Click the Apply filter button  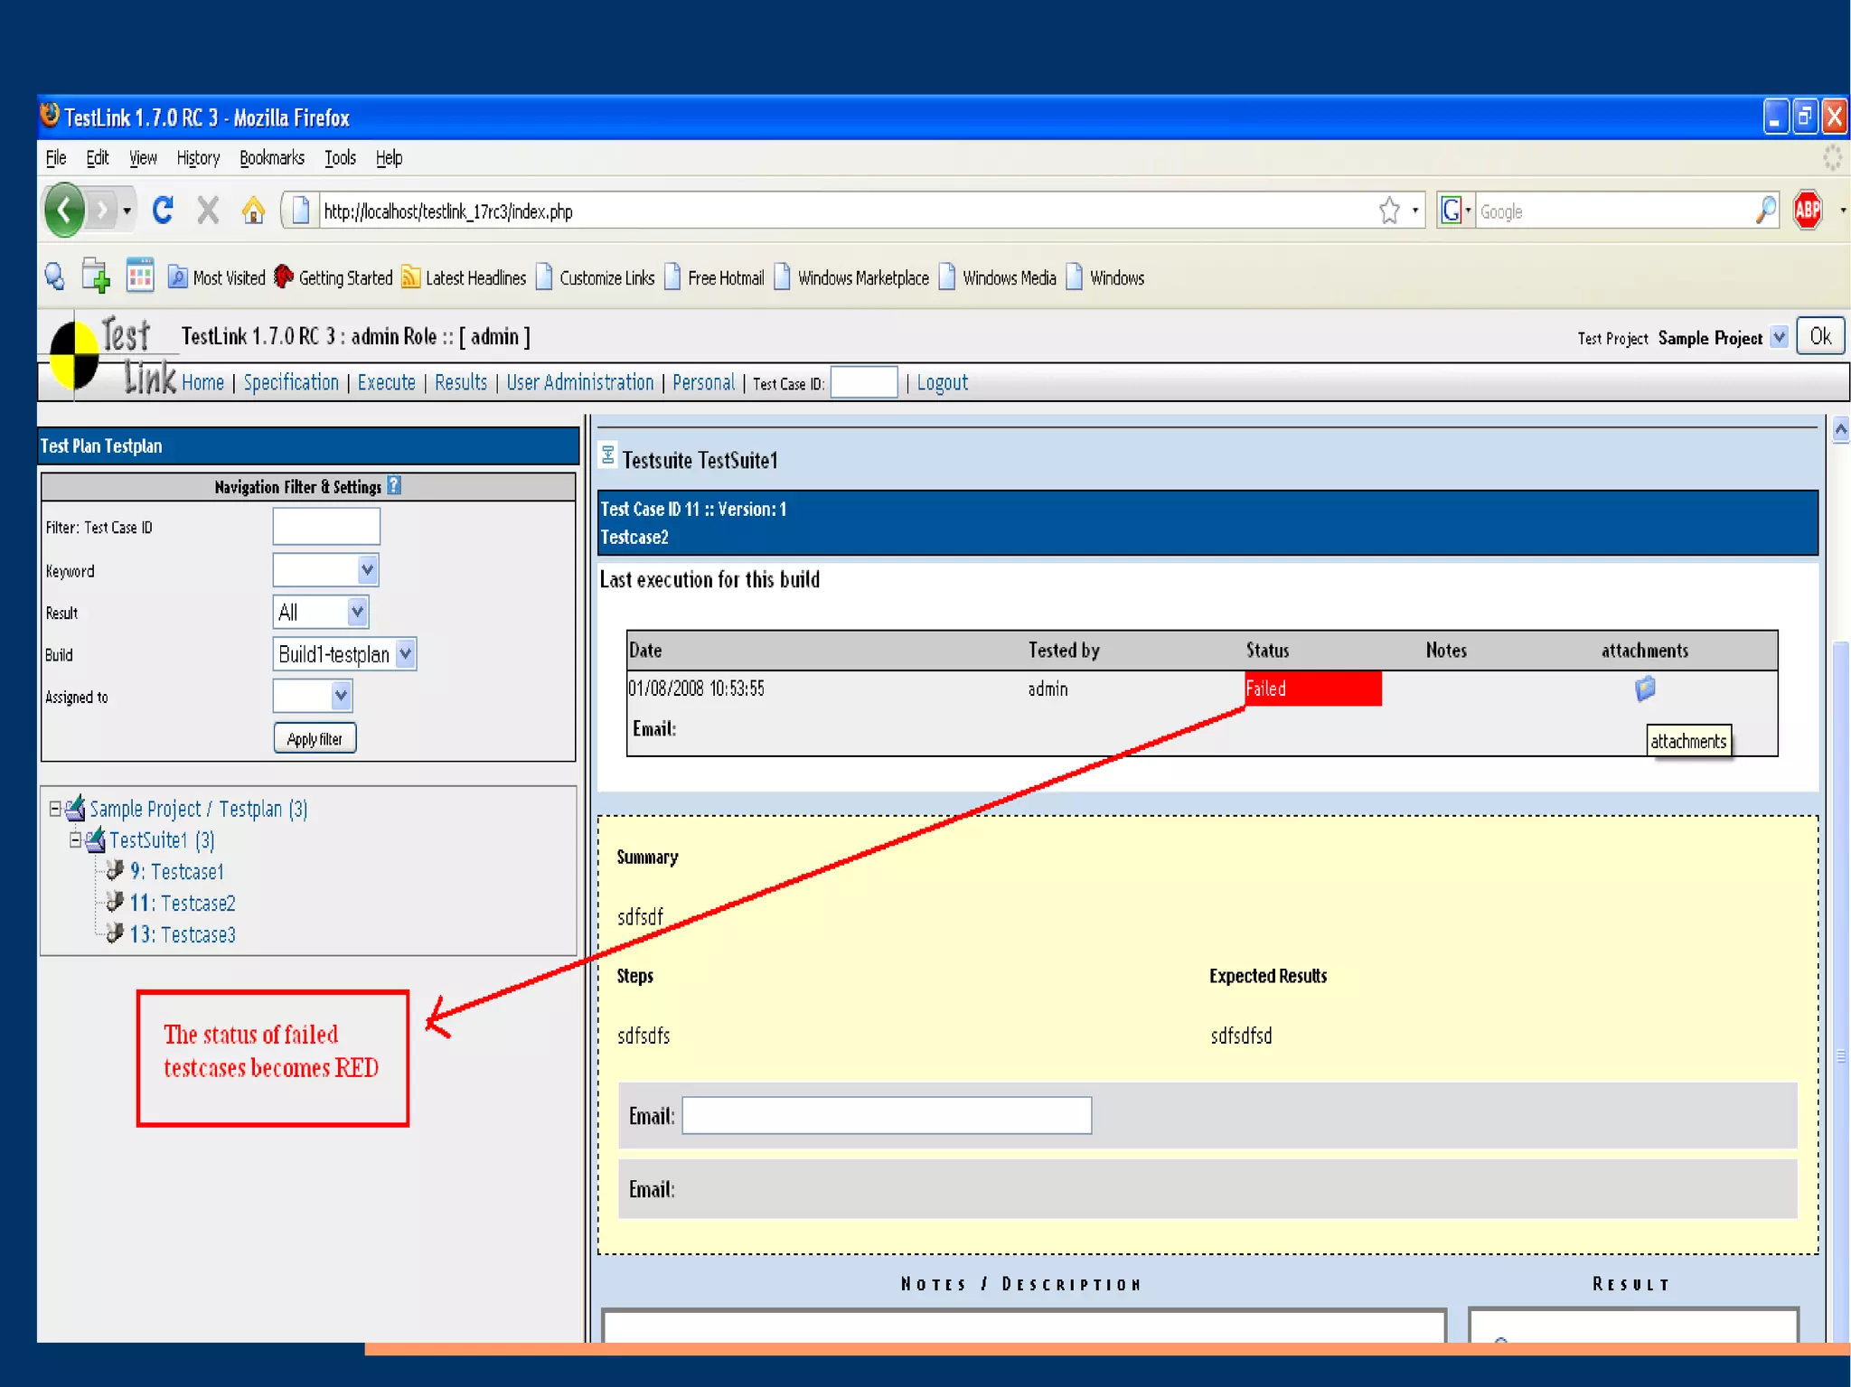coord(315,738)
